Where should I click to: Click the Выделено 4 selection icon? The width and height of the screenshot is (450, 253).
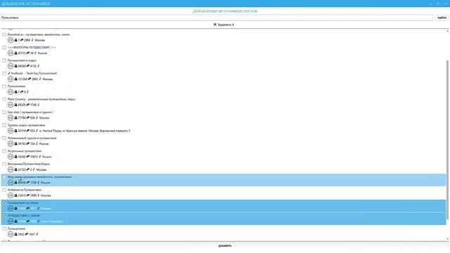(214, 25)
